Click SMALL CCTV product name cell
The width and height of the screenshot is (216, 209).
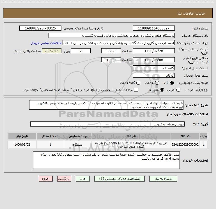131,144
